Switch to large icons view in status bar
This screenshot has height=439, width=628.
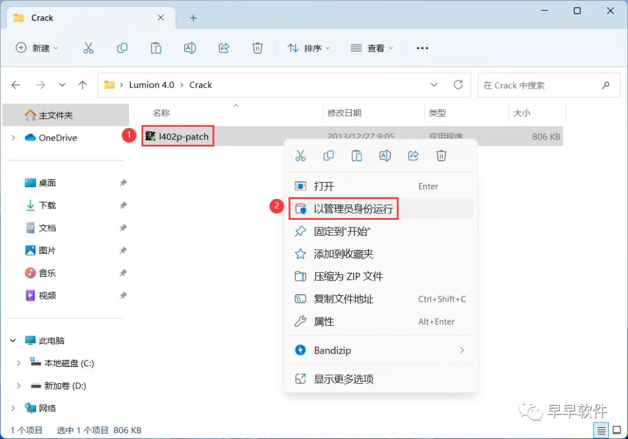coord(617,431)
